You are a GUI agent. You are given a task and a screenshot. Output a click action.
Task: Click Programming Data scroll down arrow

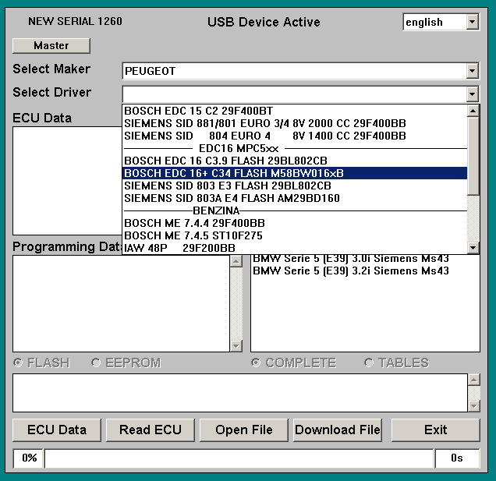click(x=236, y=345)
